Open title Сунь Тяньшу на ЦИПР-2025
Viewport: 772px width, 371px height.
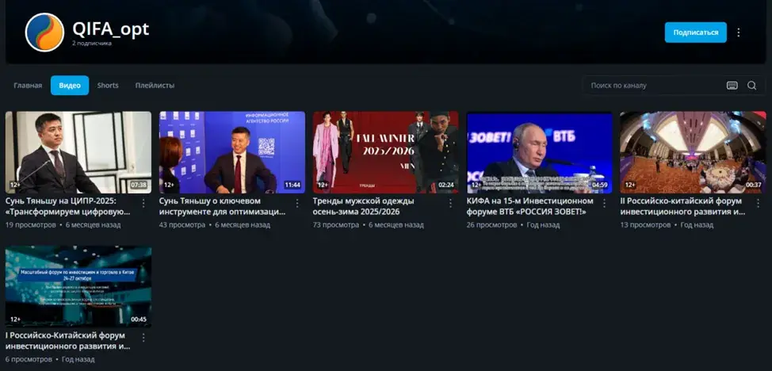pyautogui.click(x=68, y=206)
